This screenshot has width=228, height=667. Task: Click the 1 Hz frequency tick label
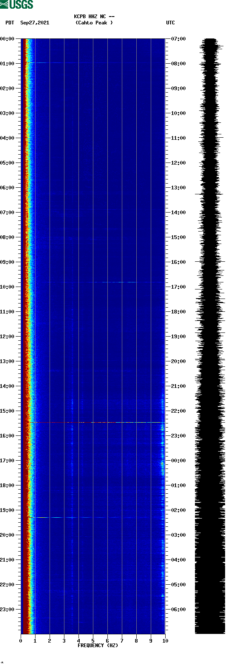coord(35,641)
